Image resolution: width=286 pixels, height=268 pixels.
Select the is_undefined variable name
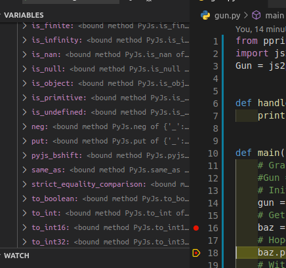pos(59,113)
